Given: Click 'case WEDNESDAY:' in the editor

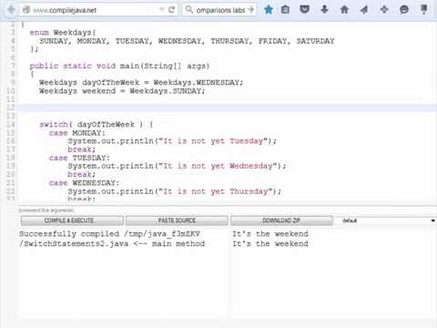Looking at the screenshot, I should [84, 183].
